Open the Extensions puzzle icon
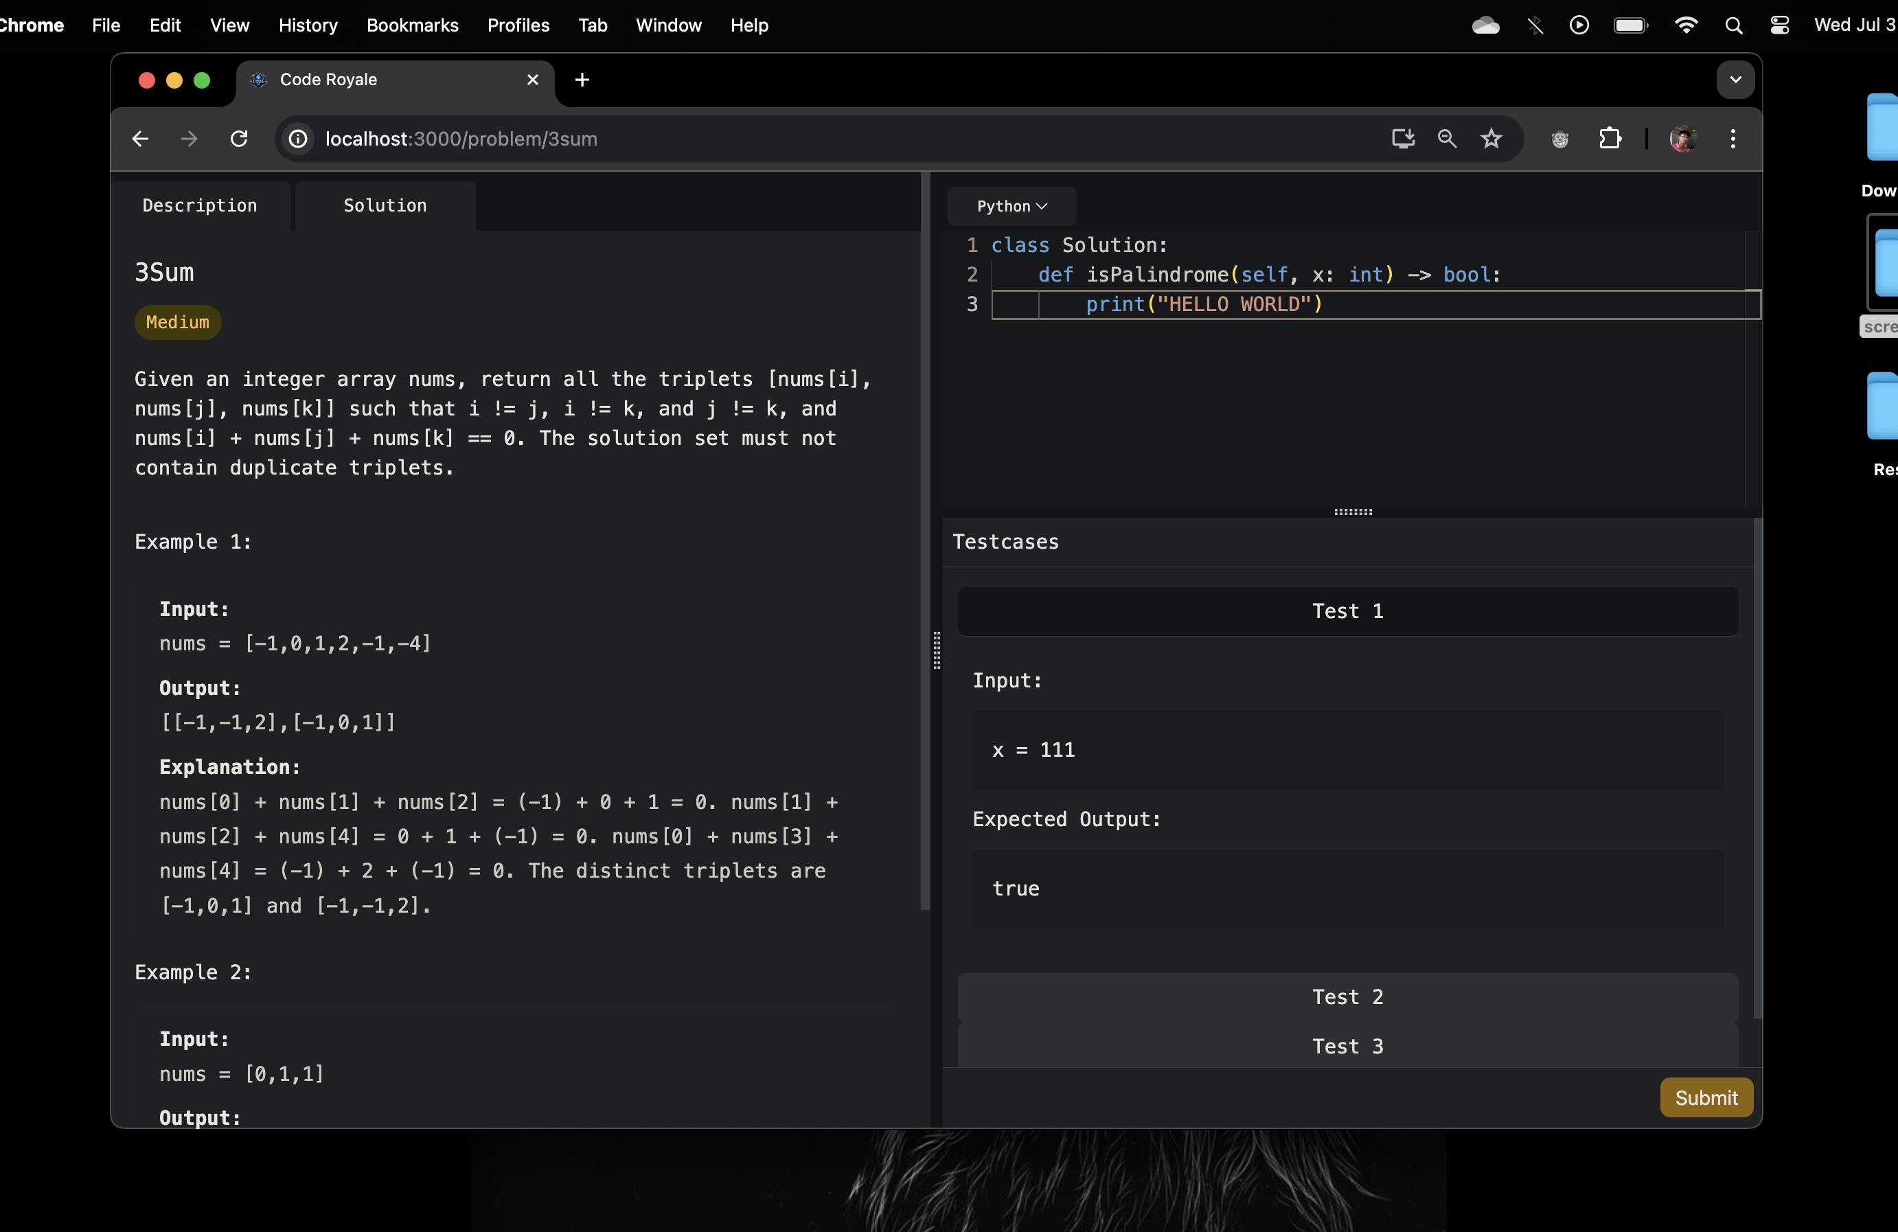Viewport: 1898px width, 1232px height. click(x=1610, y=139)
